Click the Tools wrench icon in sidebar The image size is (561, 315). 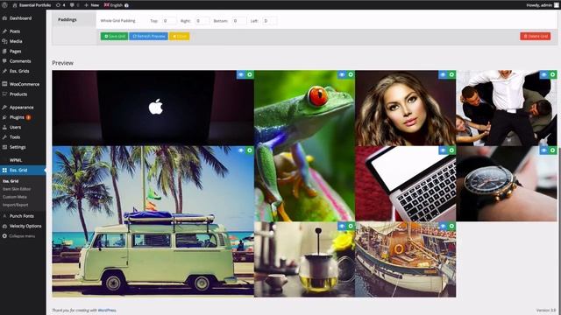tap(4, 137)
